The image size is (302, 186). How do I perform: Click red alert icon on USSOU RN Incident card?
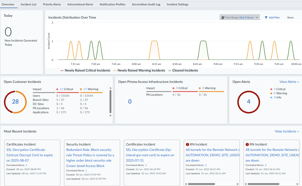[x=187, y=144]
